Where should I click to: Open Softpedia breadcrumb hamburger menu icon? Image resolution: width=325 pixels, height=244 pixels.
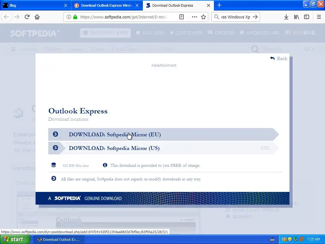pyautogui.click(x=13, y=49)
